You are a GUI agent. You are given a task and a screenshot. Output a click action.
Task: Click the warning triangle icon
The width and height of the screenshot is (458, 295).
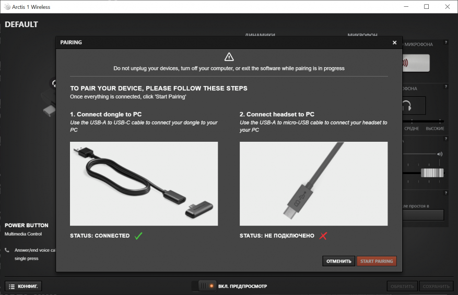(229, 57)
